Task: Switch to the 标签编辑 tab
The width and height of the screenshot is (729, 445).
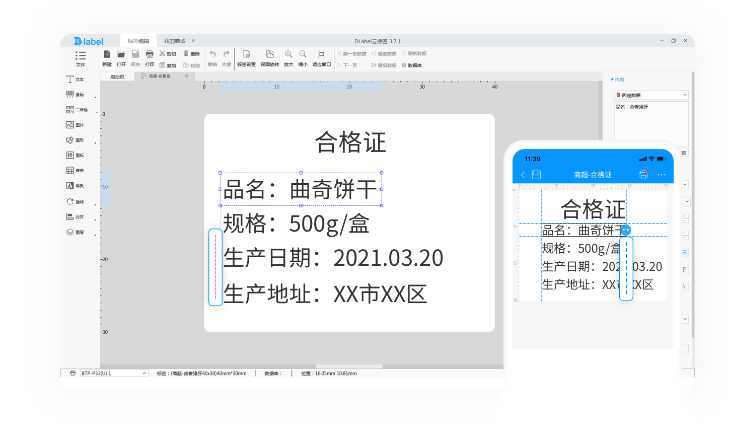Action: [138, 41]
